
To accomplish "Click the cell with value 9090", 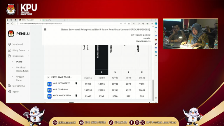I will coord(115,96).
